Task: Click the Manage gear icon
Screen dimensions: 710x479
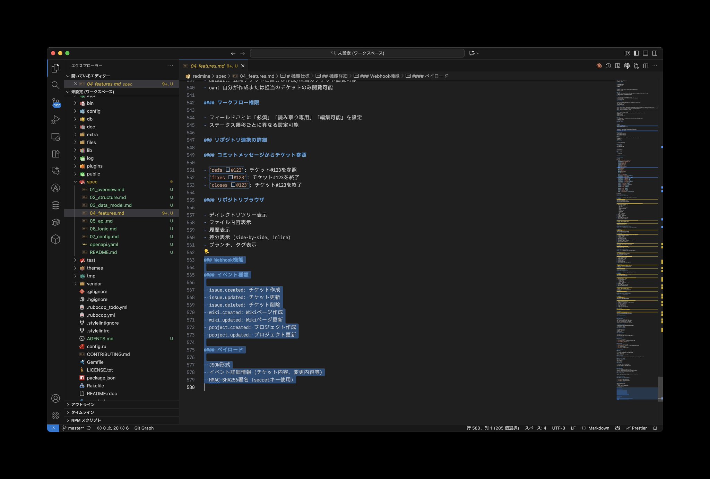Action: tap(55, 415)
